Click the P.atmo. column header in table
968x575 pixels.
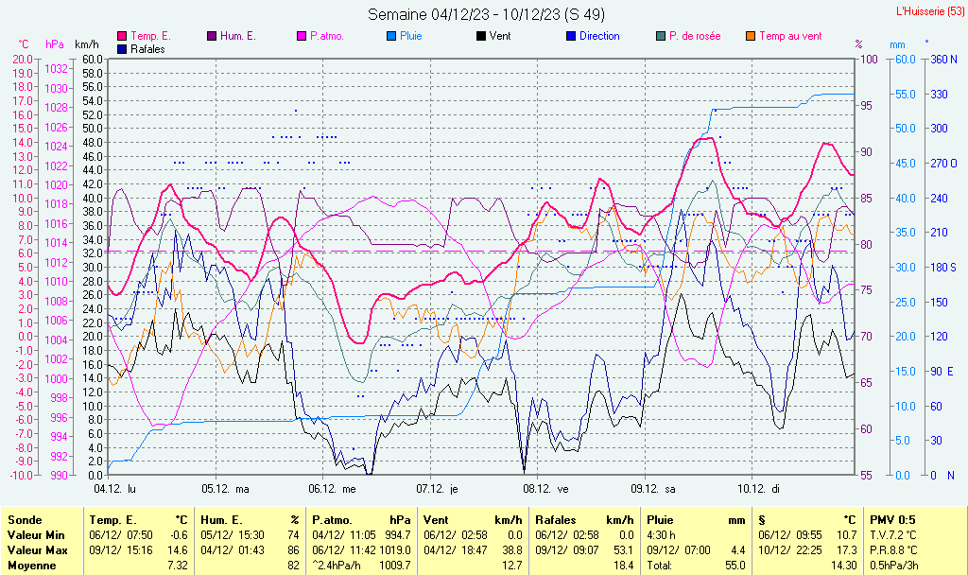(x=332, y=520)
